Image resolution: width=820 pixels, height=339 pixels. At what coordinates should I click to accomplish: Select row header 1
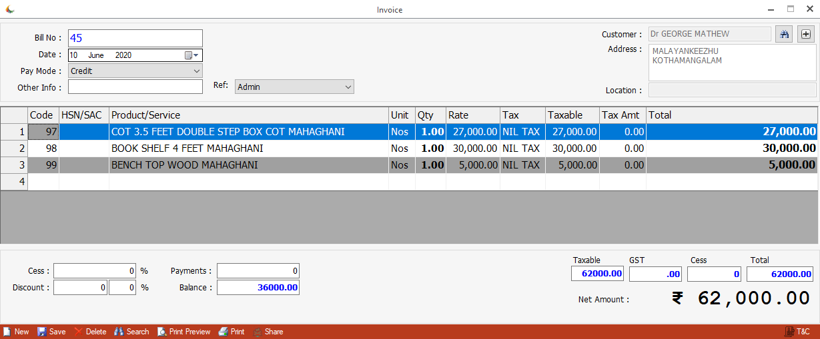[x=14, y=132]
